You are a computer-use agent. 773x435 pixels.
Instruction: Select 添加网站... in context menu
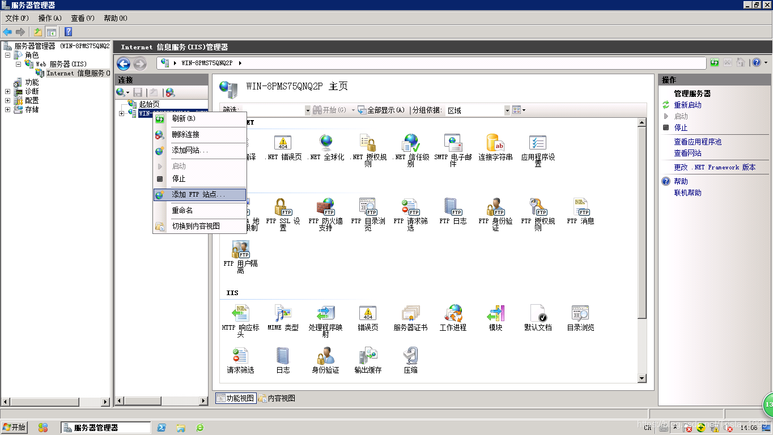(x=199, y=150)
